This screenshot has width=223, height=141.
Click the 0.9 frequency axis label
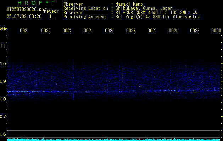pos(3,81)
